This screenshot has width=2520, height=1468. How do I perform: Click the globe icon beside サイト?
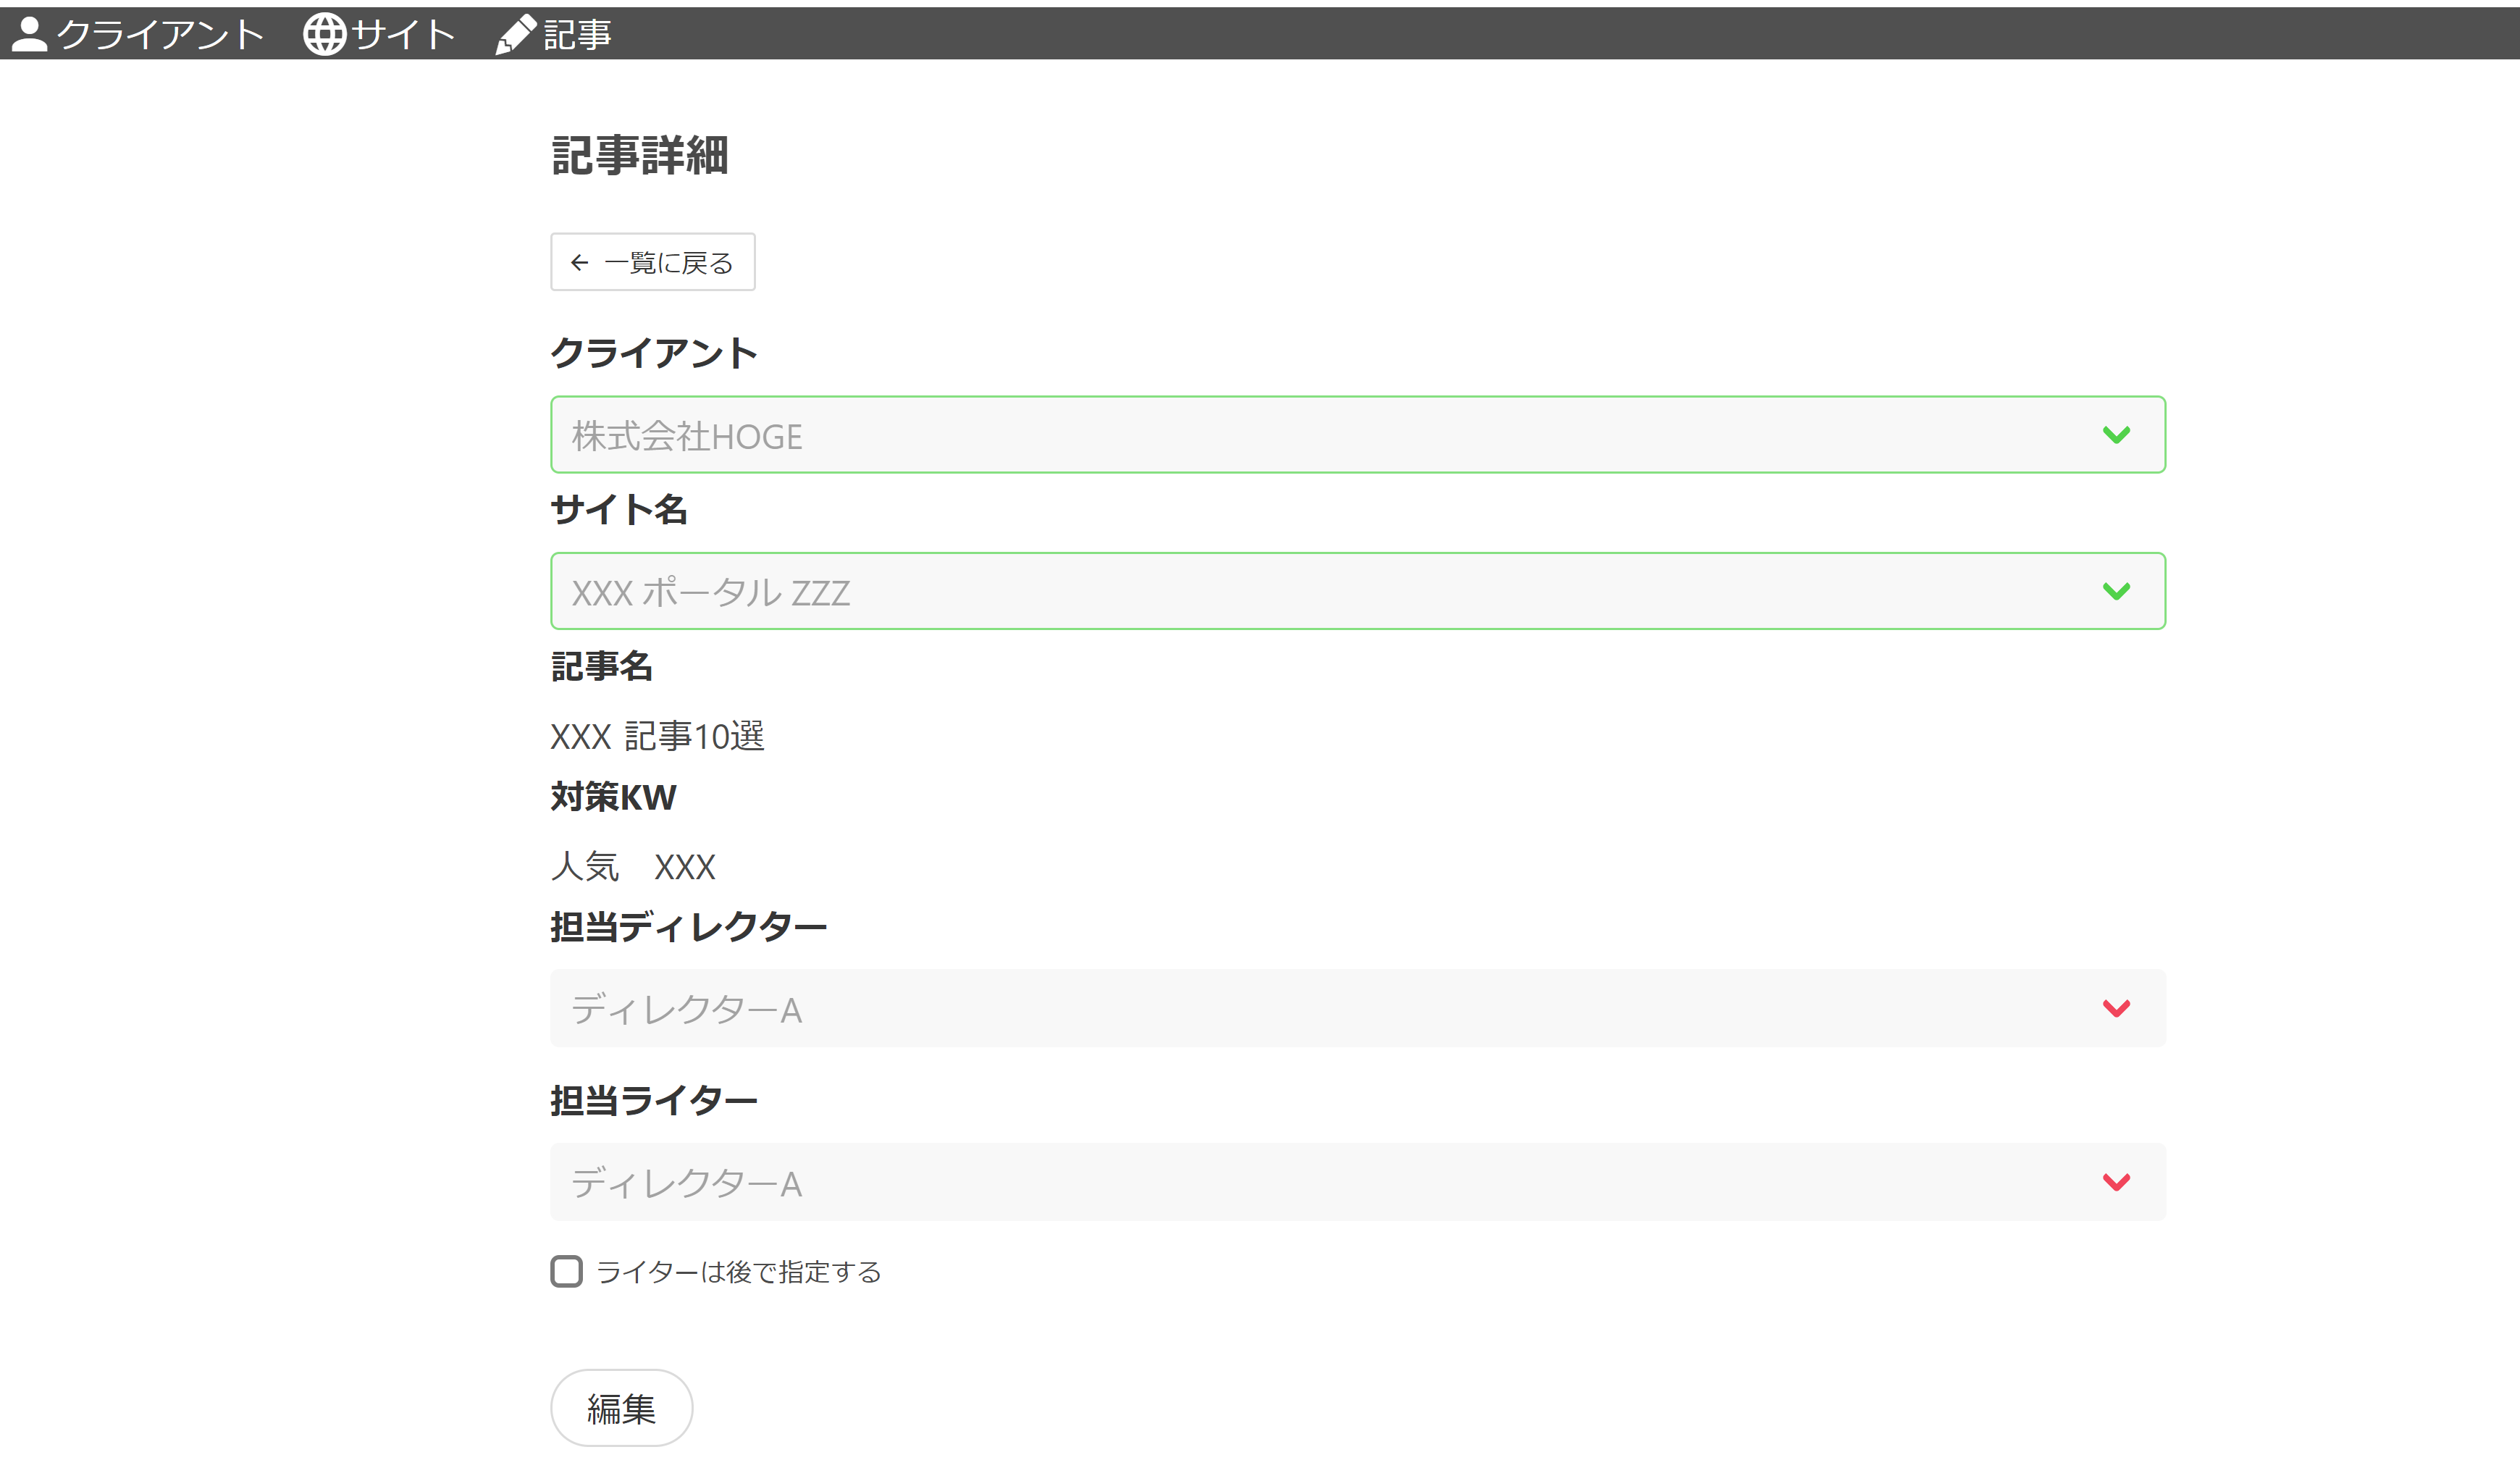324,34
